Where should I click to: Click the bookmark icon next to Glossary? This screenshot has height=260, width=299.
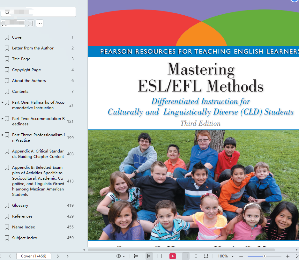pos(7,205)
